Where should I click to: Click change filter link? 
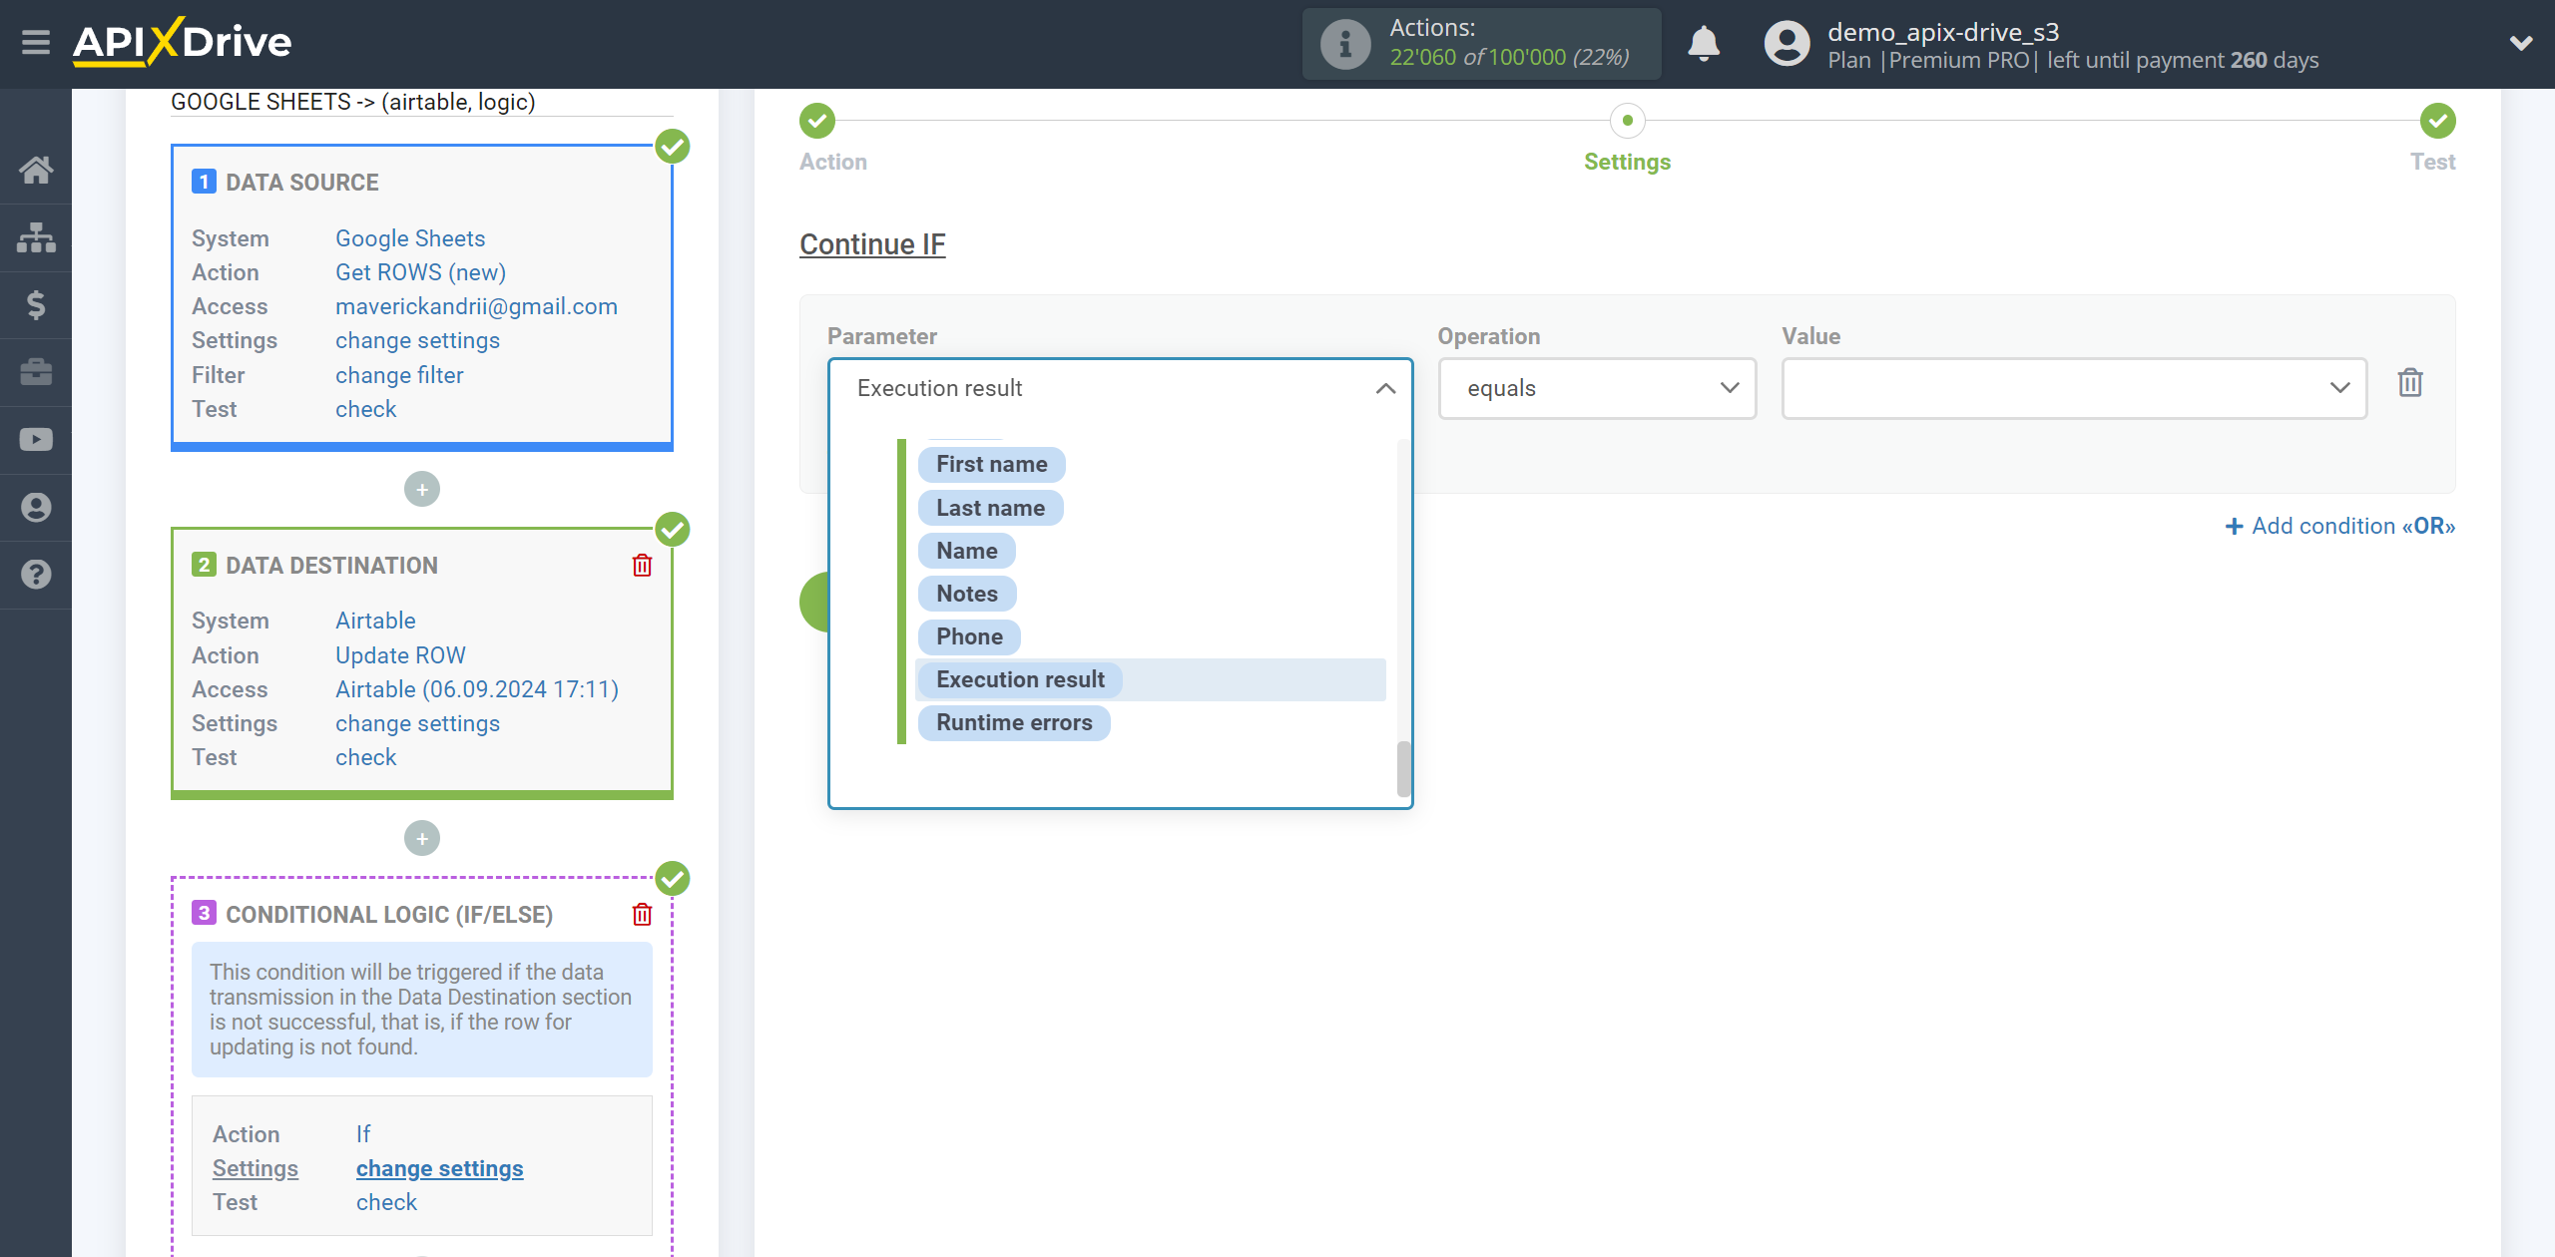pyautogui.click(x=399, y=375)
